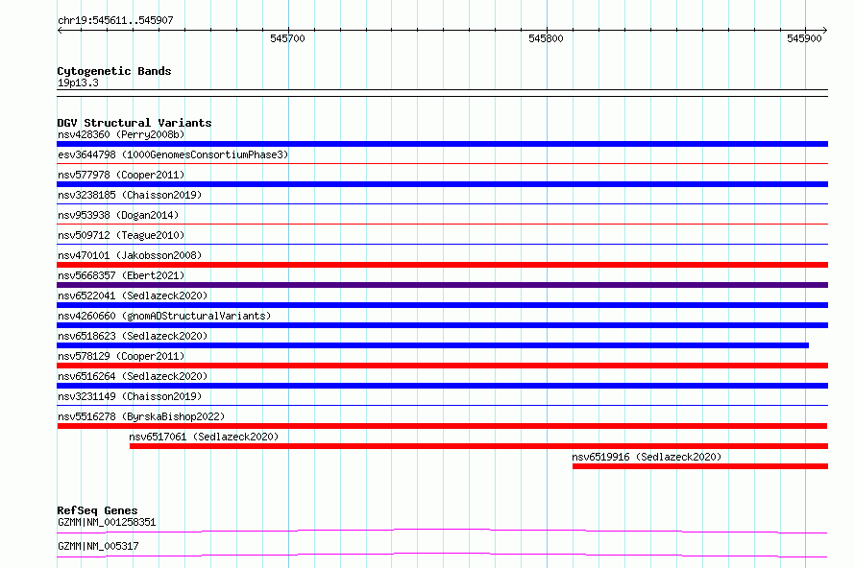Click the red bar for nsv6517061
The height and width of the screenshot is (568, 855).
pos(478,446)
